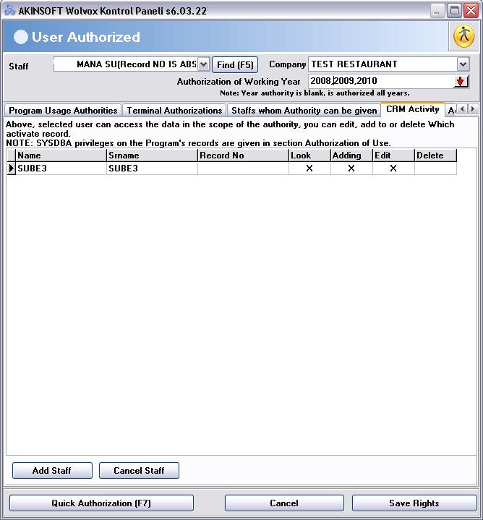This screenshot has width=483, height=520.
Task: Click the Srname column header
Action: 152,155
